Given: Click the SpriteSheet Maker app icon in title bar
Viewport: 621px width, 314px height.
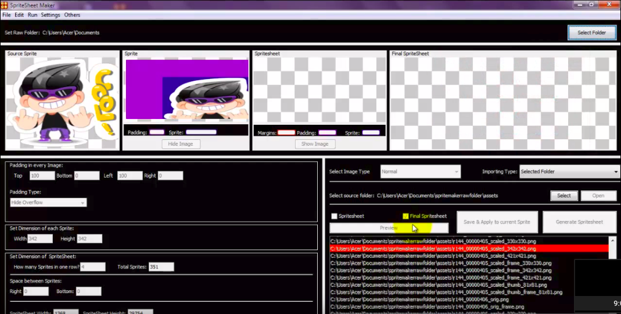Looking at the screenshot, I should point(4,5).
